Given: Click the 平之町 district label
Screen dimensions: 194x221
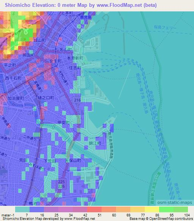Looking at the screenshot, I should [10, 65].
